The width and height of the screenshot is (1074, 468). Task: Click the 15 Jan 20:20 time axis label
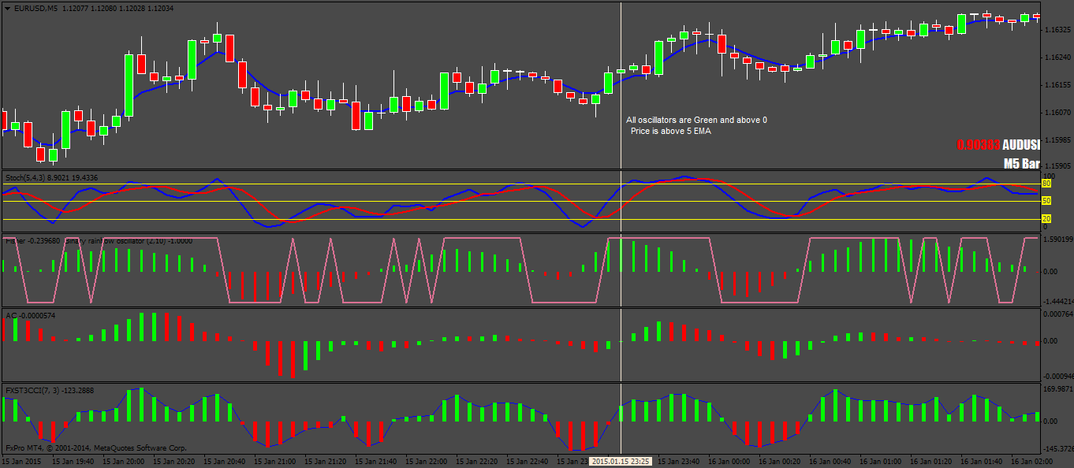coord(174,461)
